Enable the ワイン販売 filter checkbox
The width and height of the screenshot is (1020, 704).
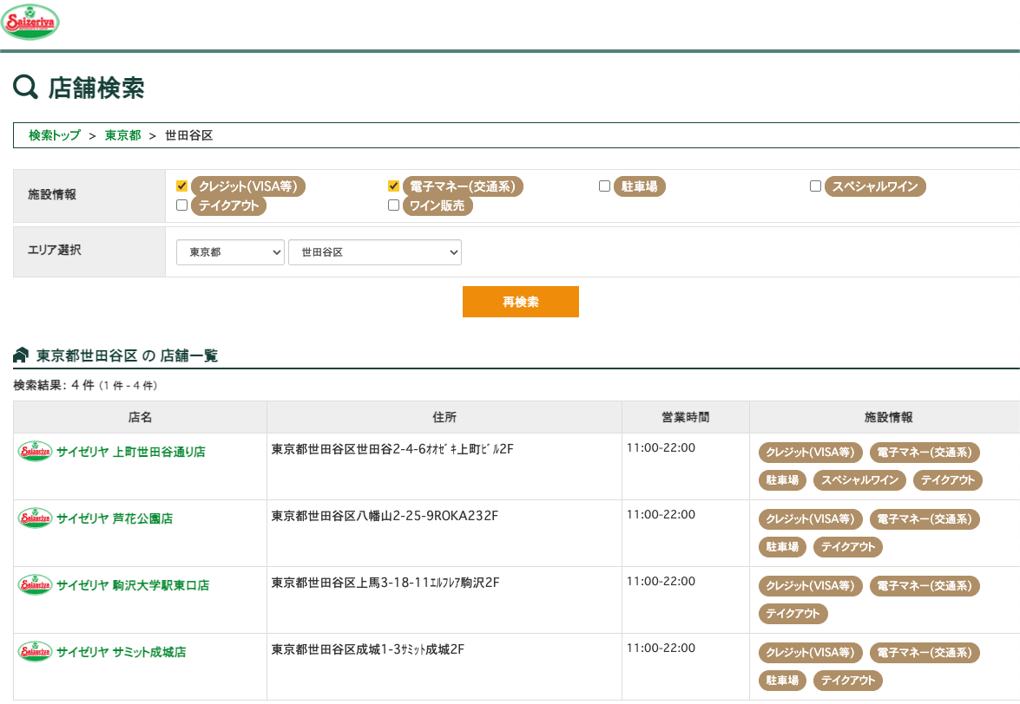pos(393,205)
